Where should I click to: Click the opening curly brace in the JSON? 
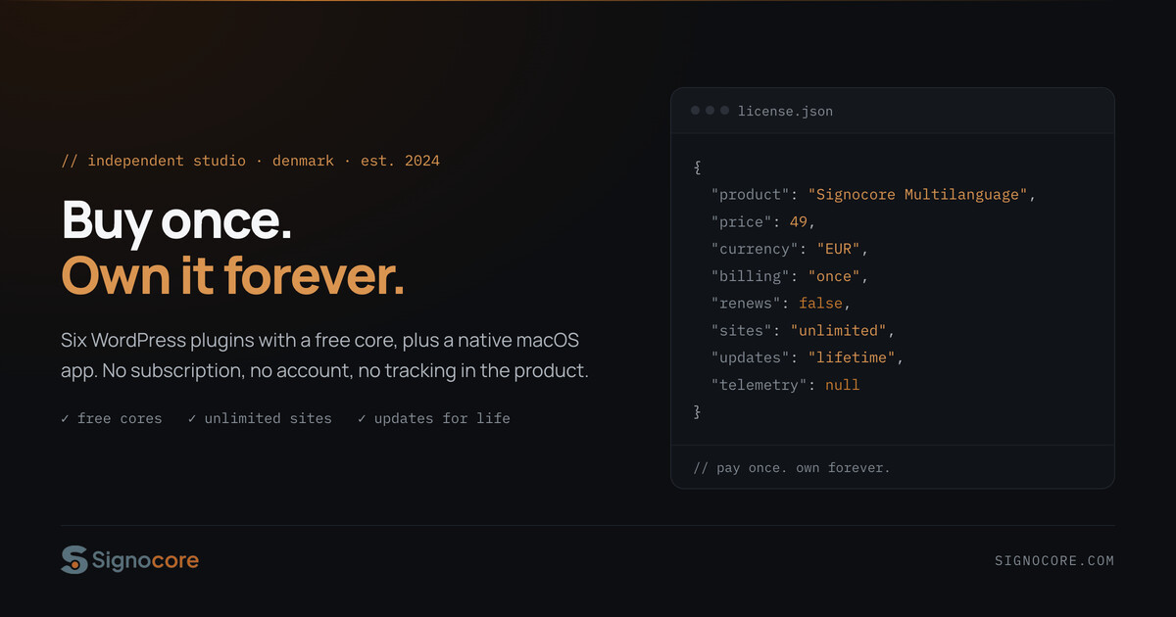click(x=698, y=166)
